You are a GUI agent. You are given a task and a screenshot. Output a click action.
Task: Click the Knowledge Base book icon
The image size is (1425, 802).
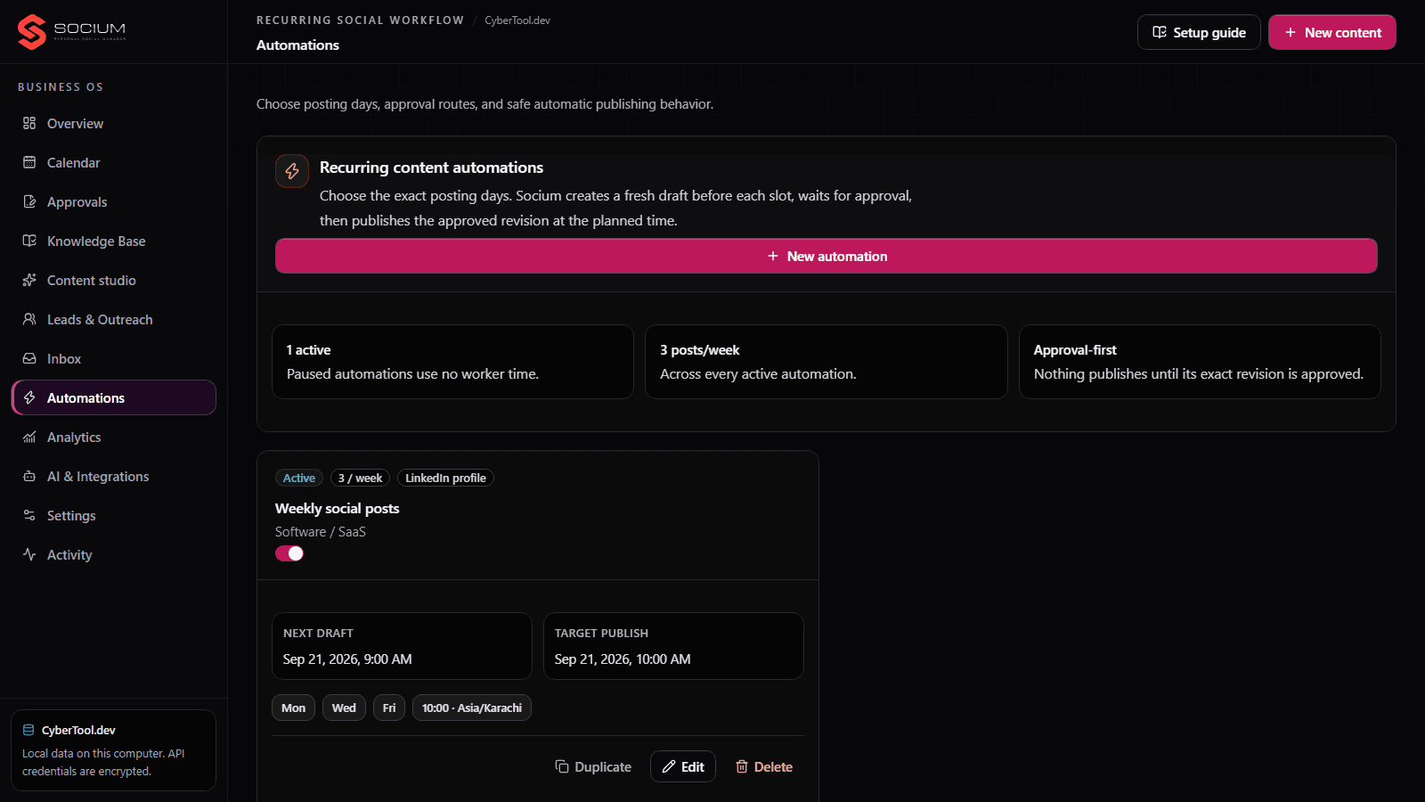click(x=29, y=241)
